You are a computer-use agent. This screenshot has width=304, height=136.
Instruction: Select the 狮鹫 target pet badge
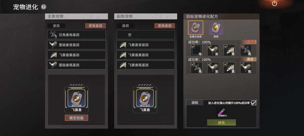216,28
